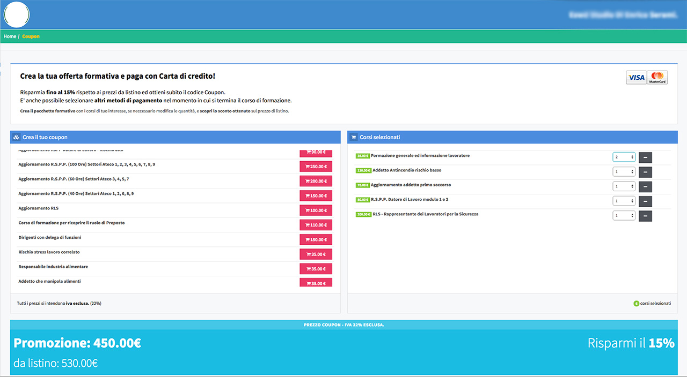687x377 pixels.
Task: Add Addetto che manipola alimenti course
Action: pos(316,282)
